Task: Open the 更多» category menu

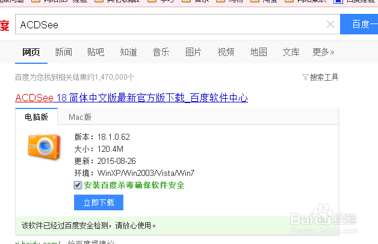Action: pos(323,52)
